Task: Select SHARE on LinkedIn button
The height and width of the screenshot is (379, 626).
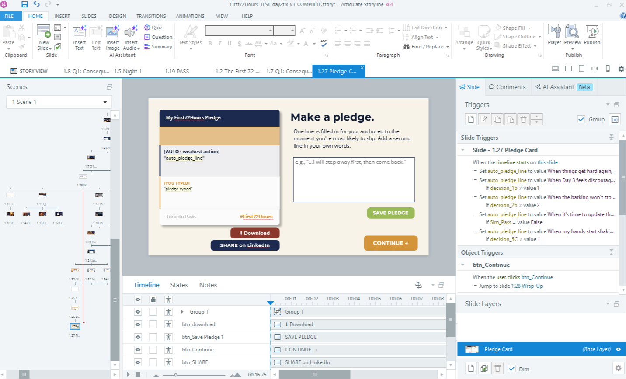Action: pos(245,245)
